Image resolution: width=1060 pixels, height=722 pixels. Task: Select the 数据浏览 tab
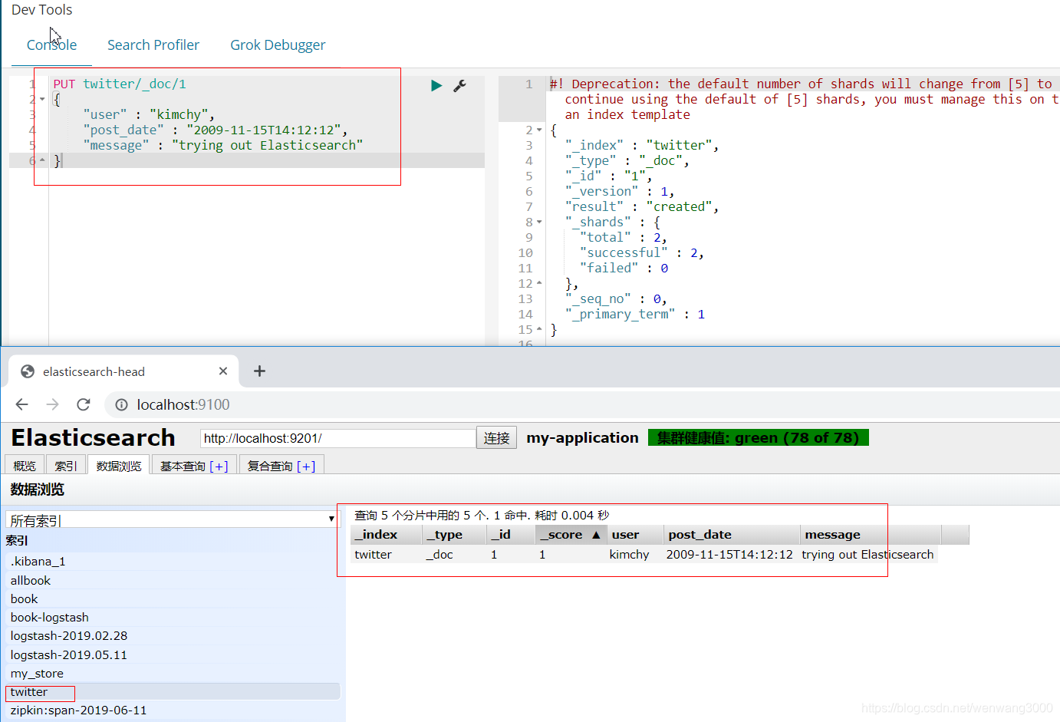[x=119, y=466]
